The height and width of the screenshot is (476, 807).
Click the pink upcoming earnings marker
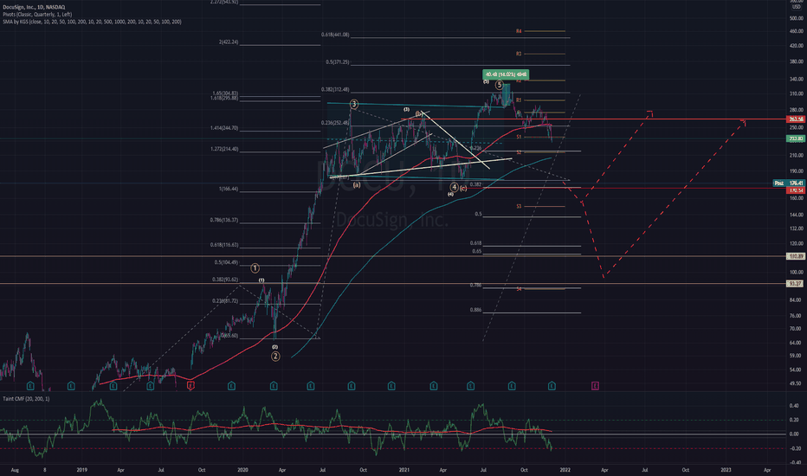[595, 385]
